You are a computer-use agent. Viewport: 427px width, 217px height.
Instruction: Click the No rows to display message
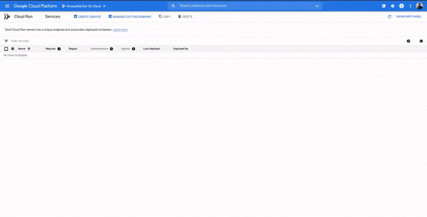click(15, 55)
